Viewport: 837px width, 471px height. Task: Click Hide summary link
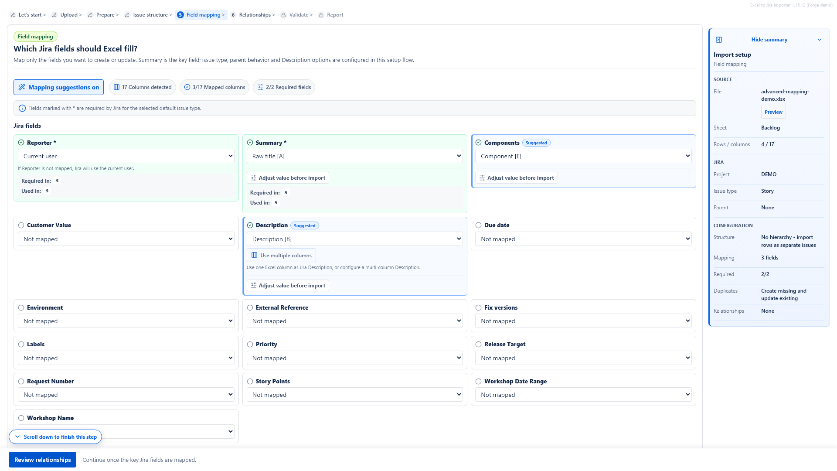click(x=769, y=40)
